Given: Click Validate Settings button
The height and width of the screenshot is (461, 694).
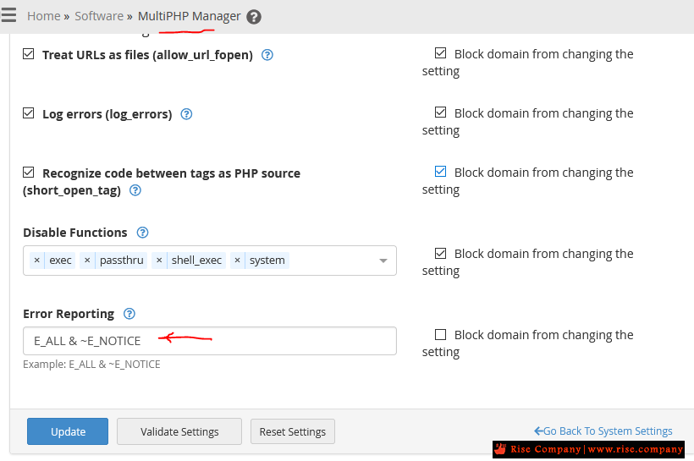Looking at the screenshot, I should [x=179, y=431].
